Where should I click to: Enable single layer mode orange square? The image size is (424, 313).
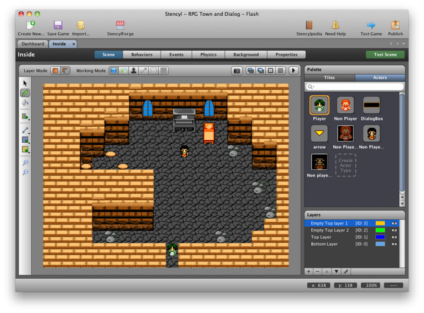55,70
